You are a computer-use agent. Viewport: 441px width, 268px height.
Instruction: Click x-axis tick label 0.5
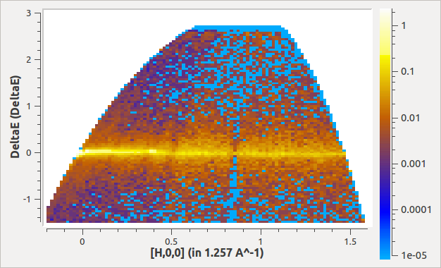click(171, 241)
